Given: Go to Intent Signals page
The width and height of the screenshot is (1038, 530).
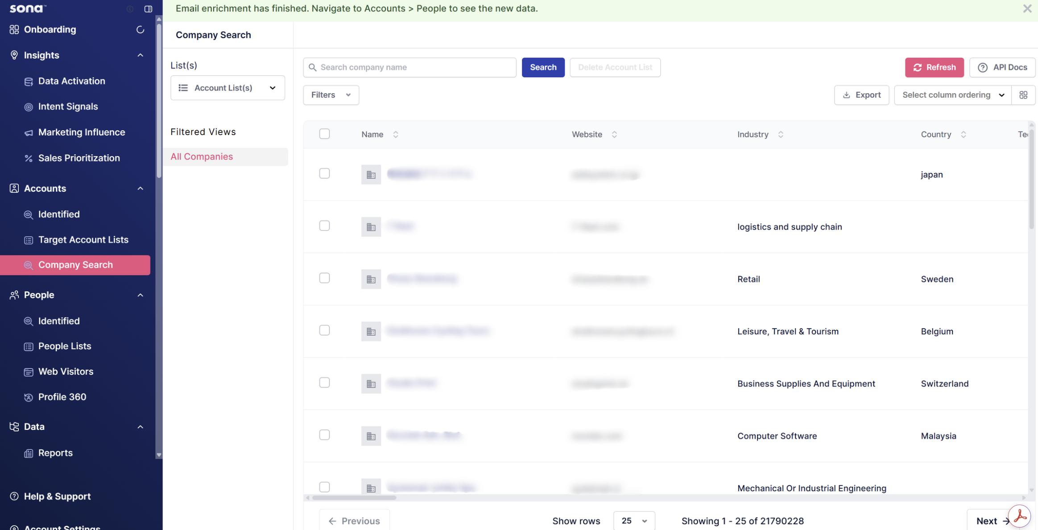Looking at the screenshot, I should click(68, 107).
